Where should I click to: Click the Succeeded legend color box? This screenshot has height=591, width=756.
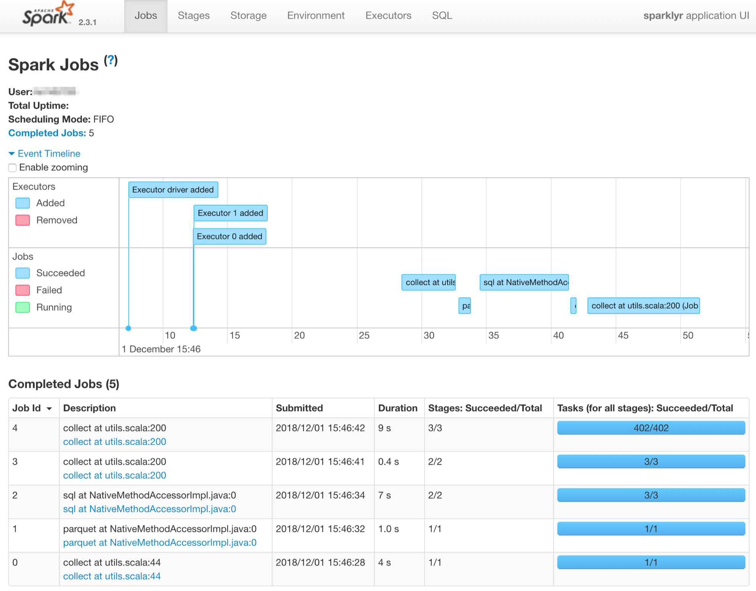coord(22,273)
